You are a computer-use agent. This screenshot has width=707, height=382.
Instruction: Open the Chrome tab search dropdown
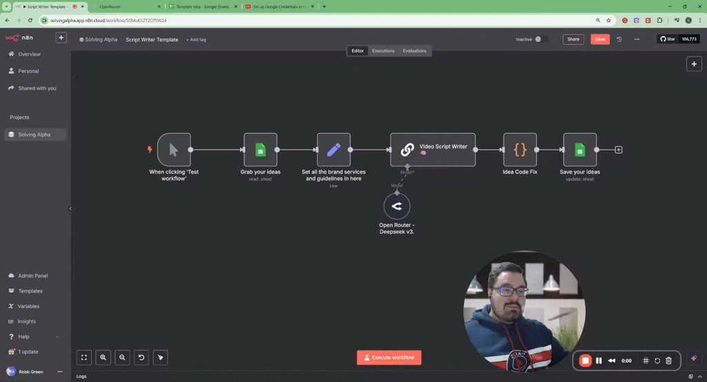tap(6, 6)
